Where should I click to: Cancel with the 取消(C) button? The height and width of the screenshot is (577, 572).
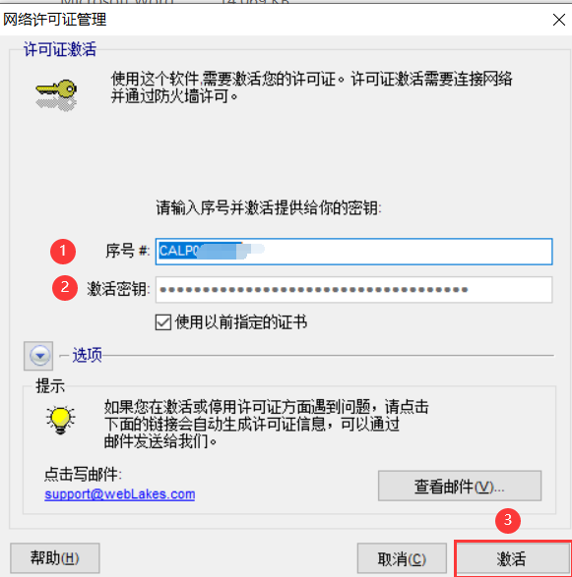[x=402, y=559]
